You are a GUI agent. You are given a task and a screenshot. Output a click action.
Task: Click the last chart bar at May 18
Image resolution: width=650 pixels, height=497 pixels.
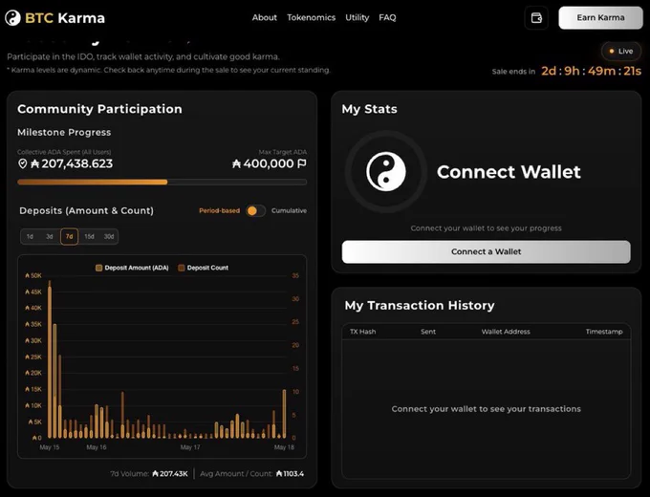point(284,414)
